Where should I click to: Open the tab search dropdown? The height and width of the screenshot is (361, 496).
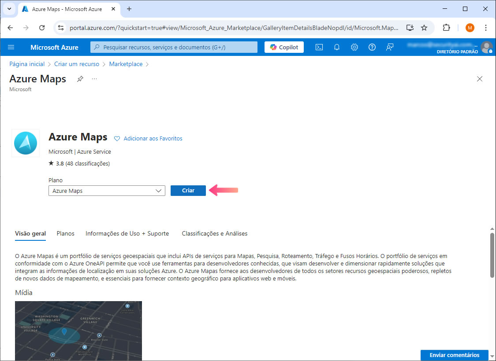coord(9,9)
